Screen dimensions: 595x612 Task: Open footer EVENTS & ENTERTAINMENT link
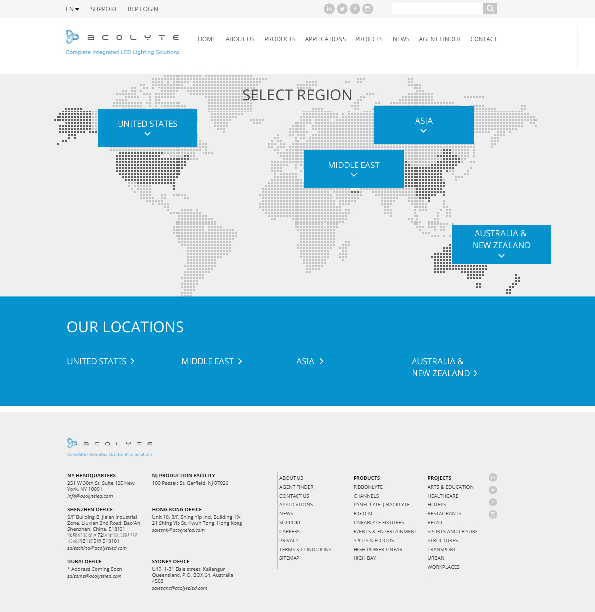pyautogui.click(x=385, y=532)
